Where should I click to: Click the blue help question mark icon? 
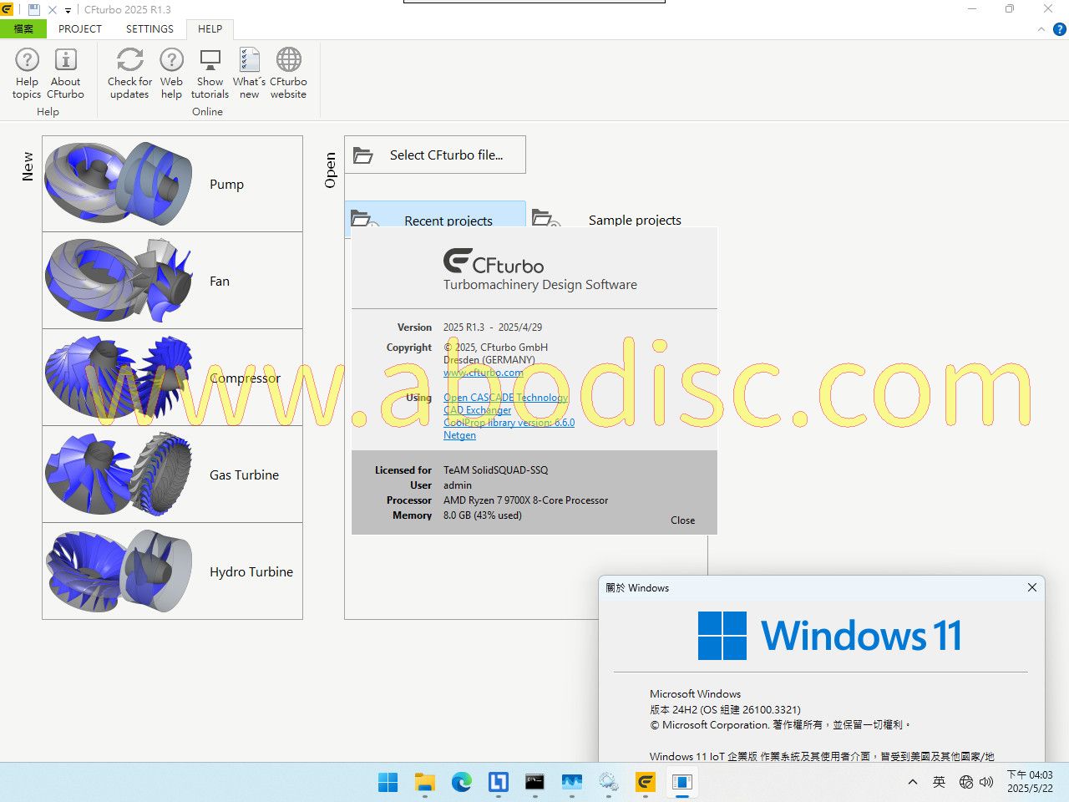(1059, 29)
